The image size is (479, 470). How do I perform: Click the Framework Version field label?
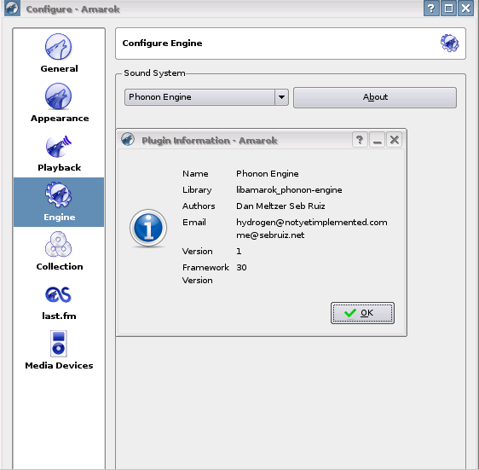click(205, 274)
